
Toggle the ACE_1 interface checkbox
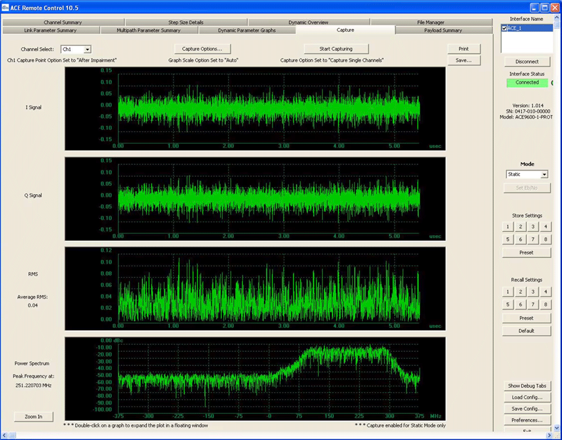pyautogui.click(x=504, y=28)
